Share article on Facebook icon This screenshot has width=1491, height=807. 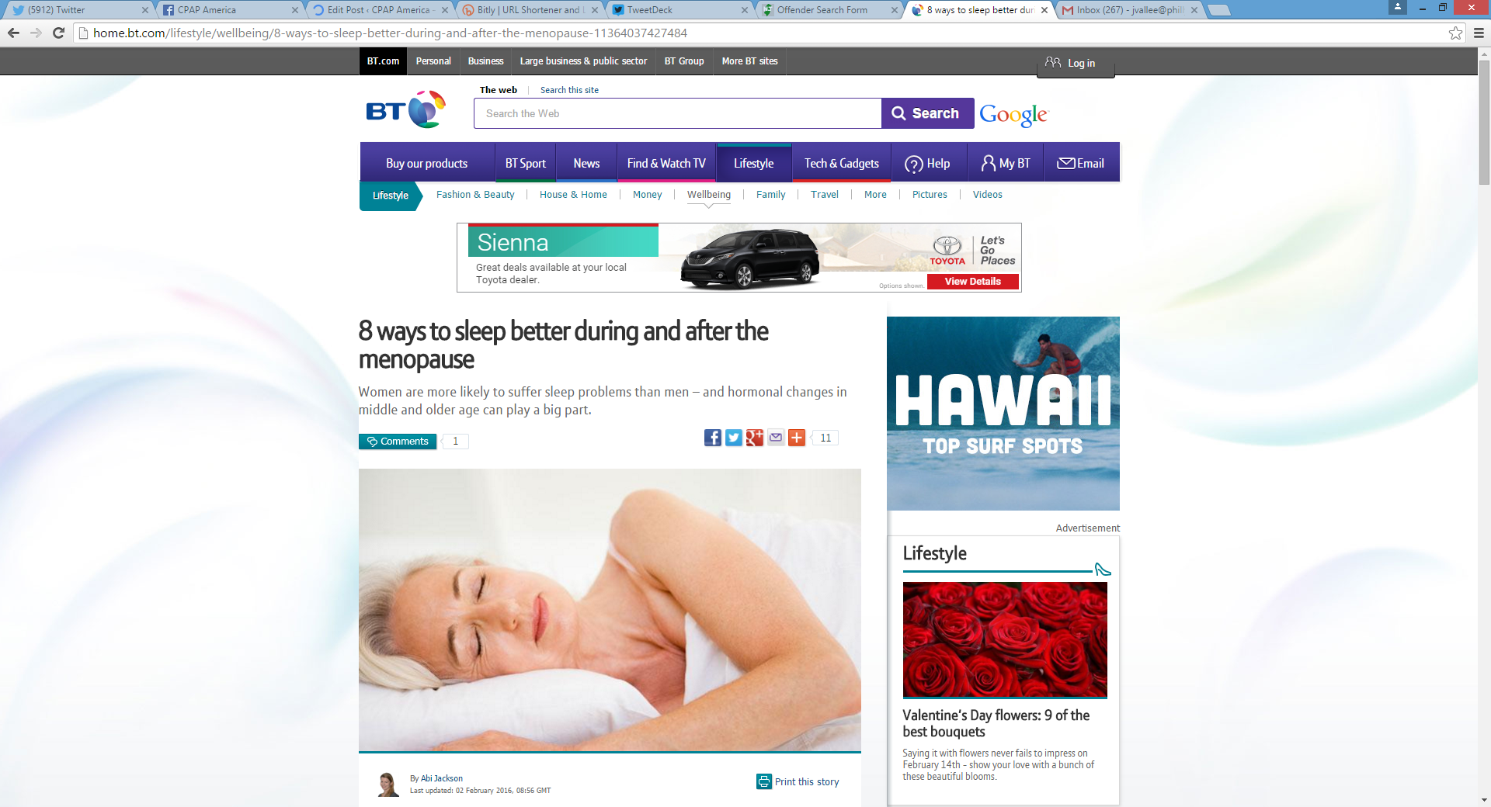[713, 438]
